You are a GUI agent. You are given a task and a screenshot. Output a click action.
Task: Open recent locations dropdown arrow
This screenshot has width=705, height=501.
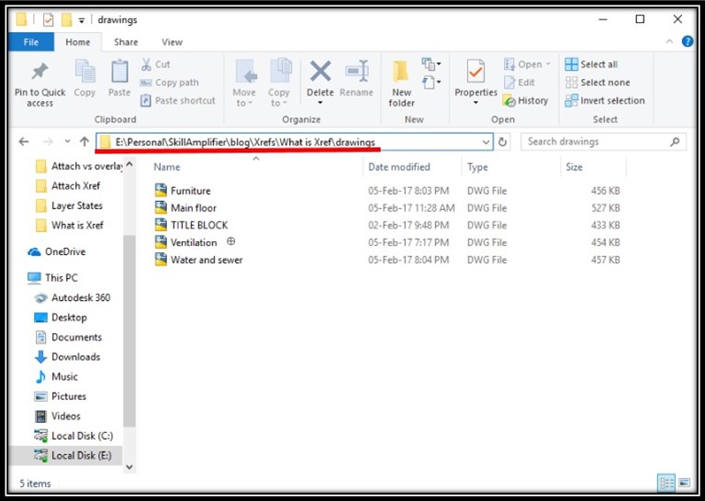67,142
